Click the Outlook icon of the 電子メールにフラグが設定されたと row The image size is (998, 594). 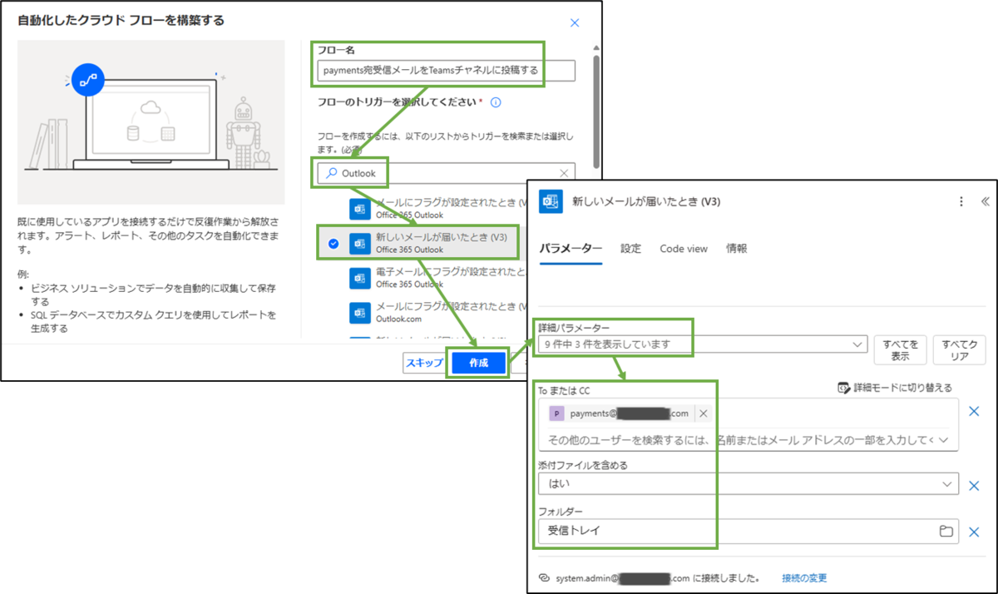tap(359, 278)
